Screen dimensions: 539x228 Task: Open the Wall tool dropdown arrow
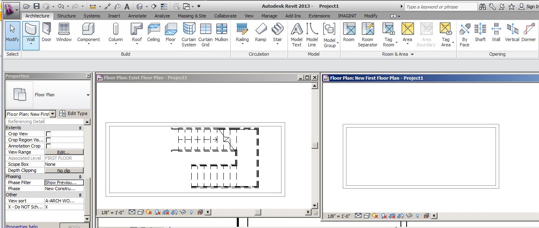pos(31,44)
